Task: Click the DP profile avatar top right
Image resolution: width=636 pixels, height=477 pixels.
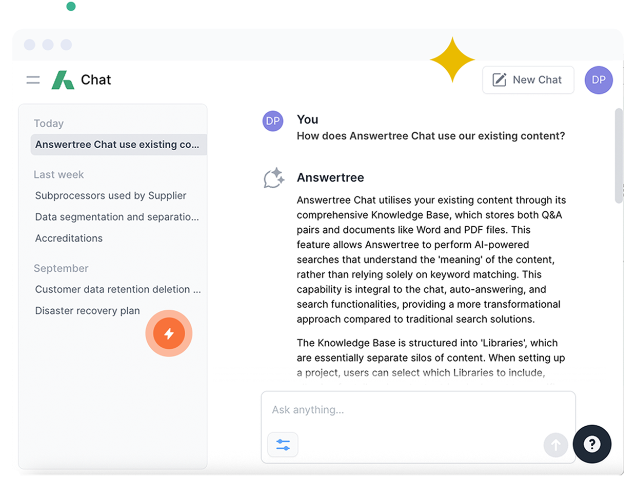Action: (599, 80)
